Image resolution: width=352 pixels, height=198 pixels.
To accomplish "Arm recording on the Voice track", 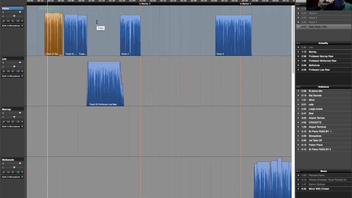I will pos(4,21).
